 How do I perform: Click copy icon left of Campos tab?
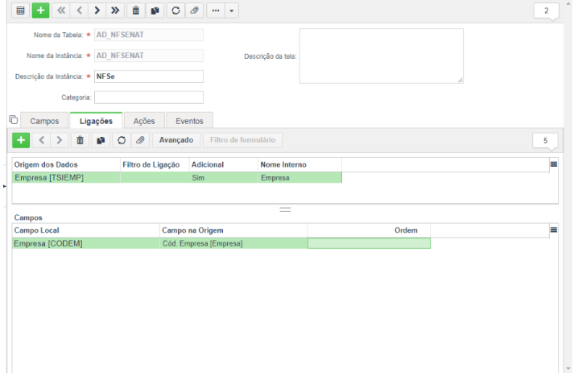[14, 119]
